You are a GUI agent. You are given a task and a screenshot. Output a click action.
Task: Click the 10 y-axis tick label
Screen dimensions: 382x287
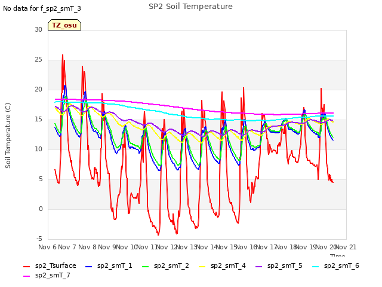38,149
